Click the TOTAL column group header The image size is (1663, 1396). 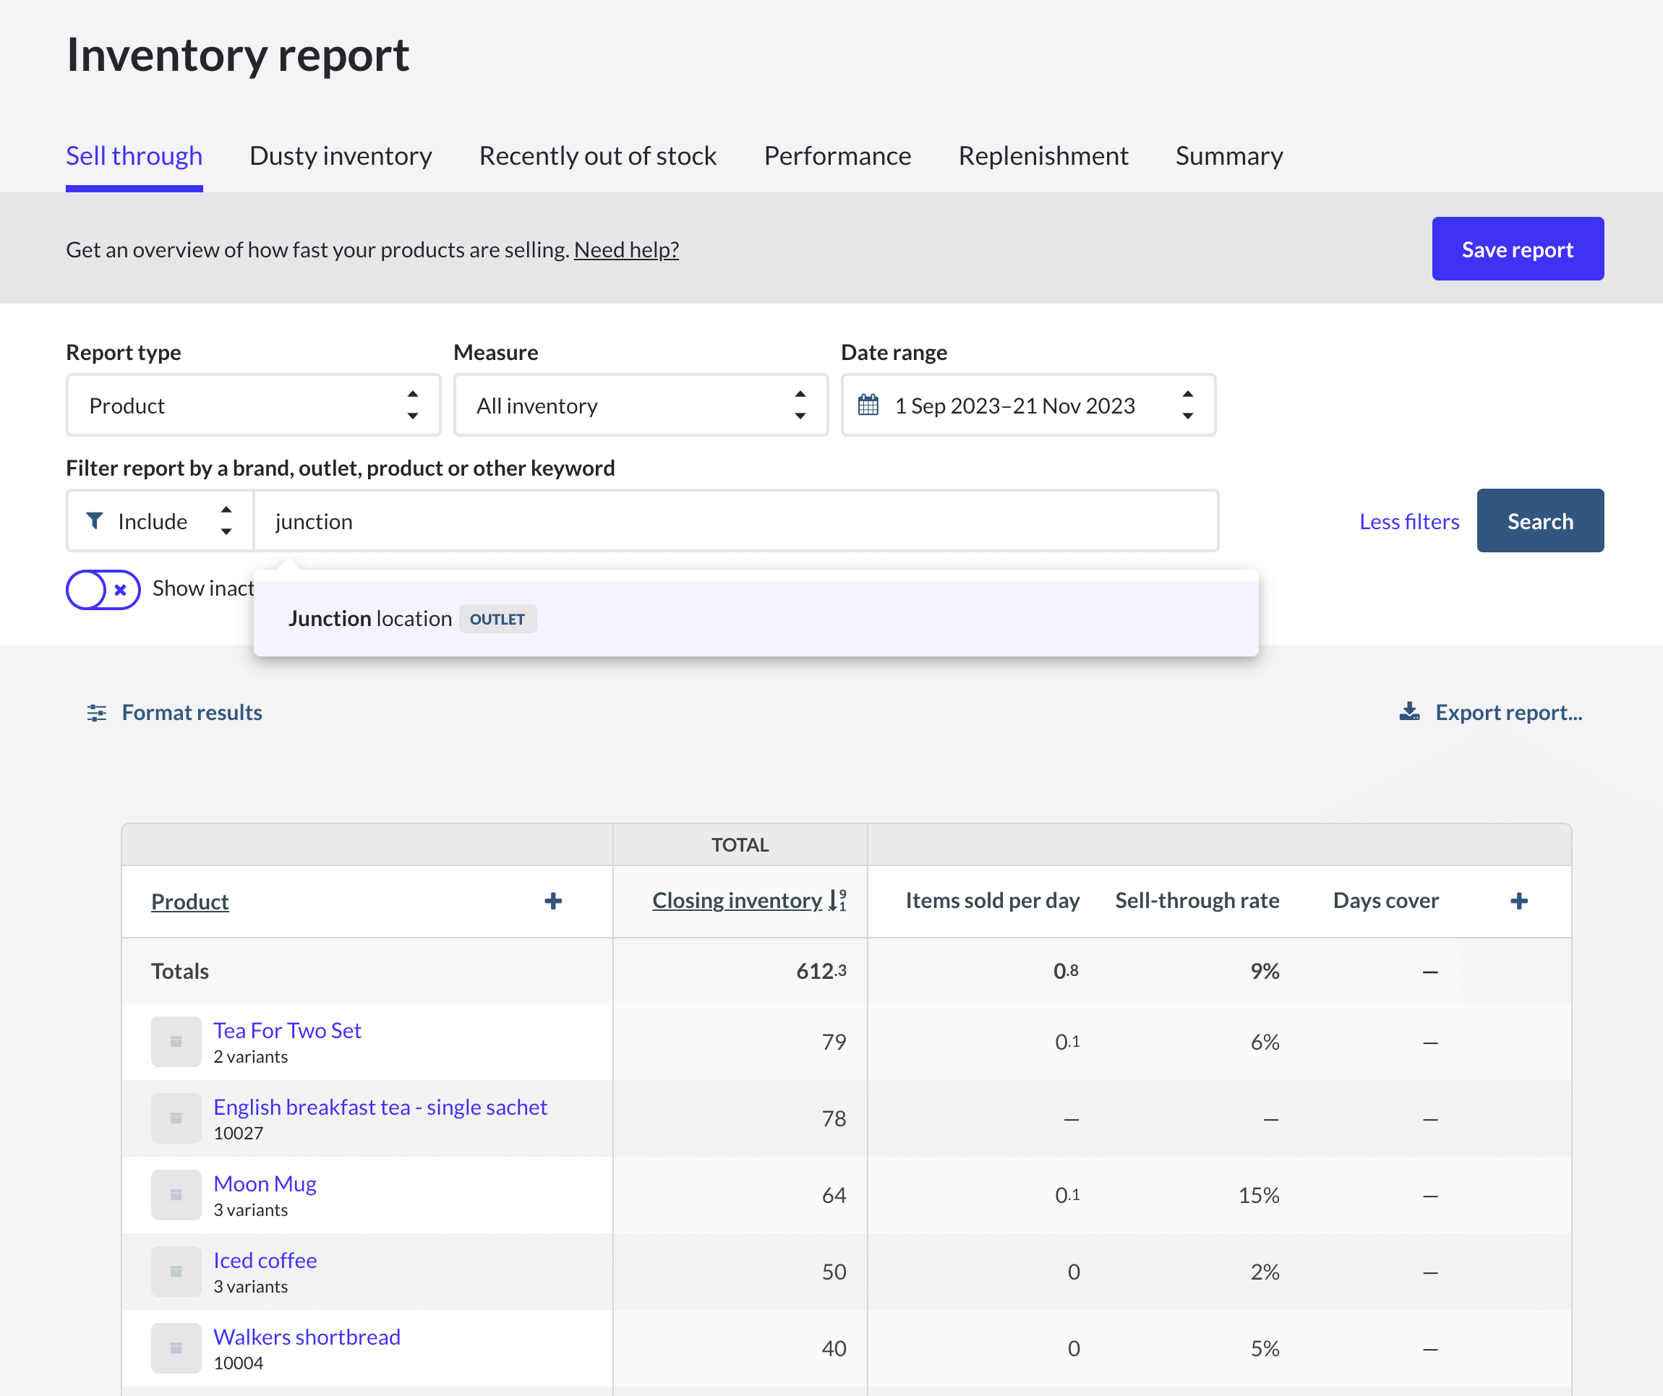pyautogui.click(x=740, y=845)
